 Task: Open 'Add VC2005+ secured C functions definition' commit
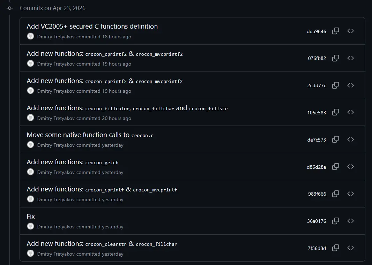[x=92, y=26]
